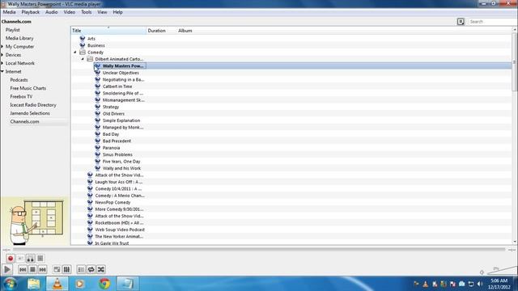Open Podcasts under Internet
Viewport: 518px width, 291px height.
[19, 80]
